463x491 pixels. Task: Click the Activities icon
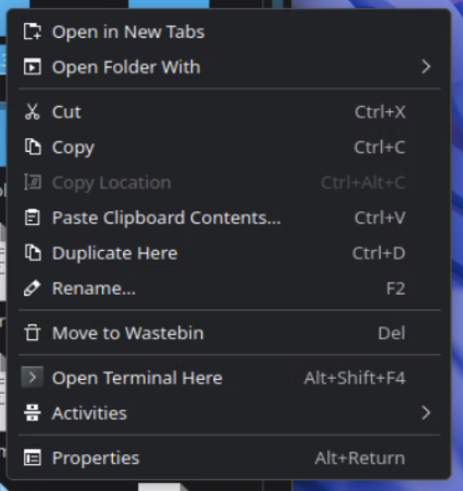pos(33,413)
